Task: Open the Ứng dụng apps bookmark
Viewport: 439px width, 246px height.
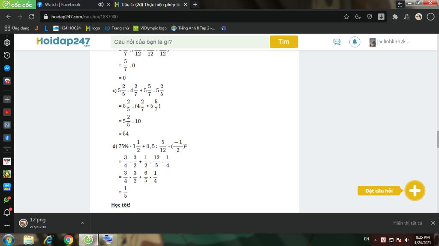Action: (x=17, y=28)
